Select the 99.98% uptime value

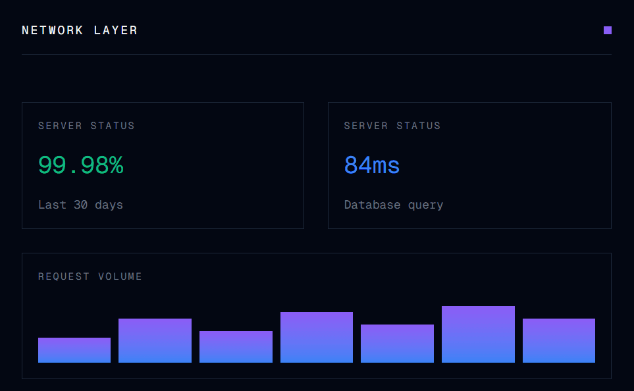81,165
